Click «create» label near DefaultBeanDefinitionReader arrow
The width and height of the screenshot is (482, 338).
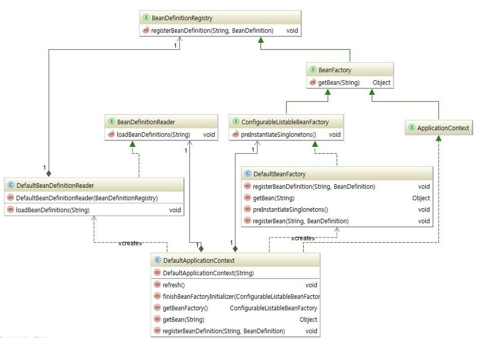130,243
